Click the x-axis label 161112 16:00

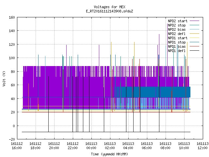(17, 146)
